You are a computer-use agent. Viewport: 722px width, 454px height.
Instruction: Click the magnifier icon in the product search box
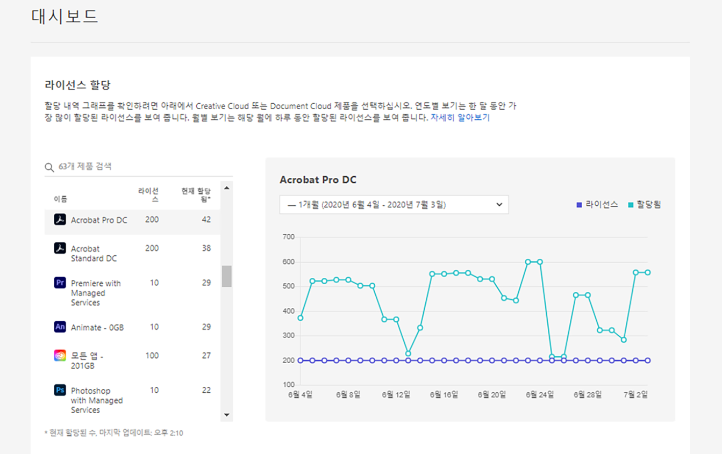coord(49,167)
